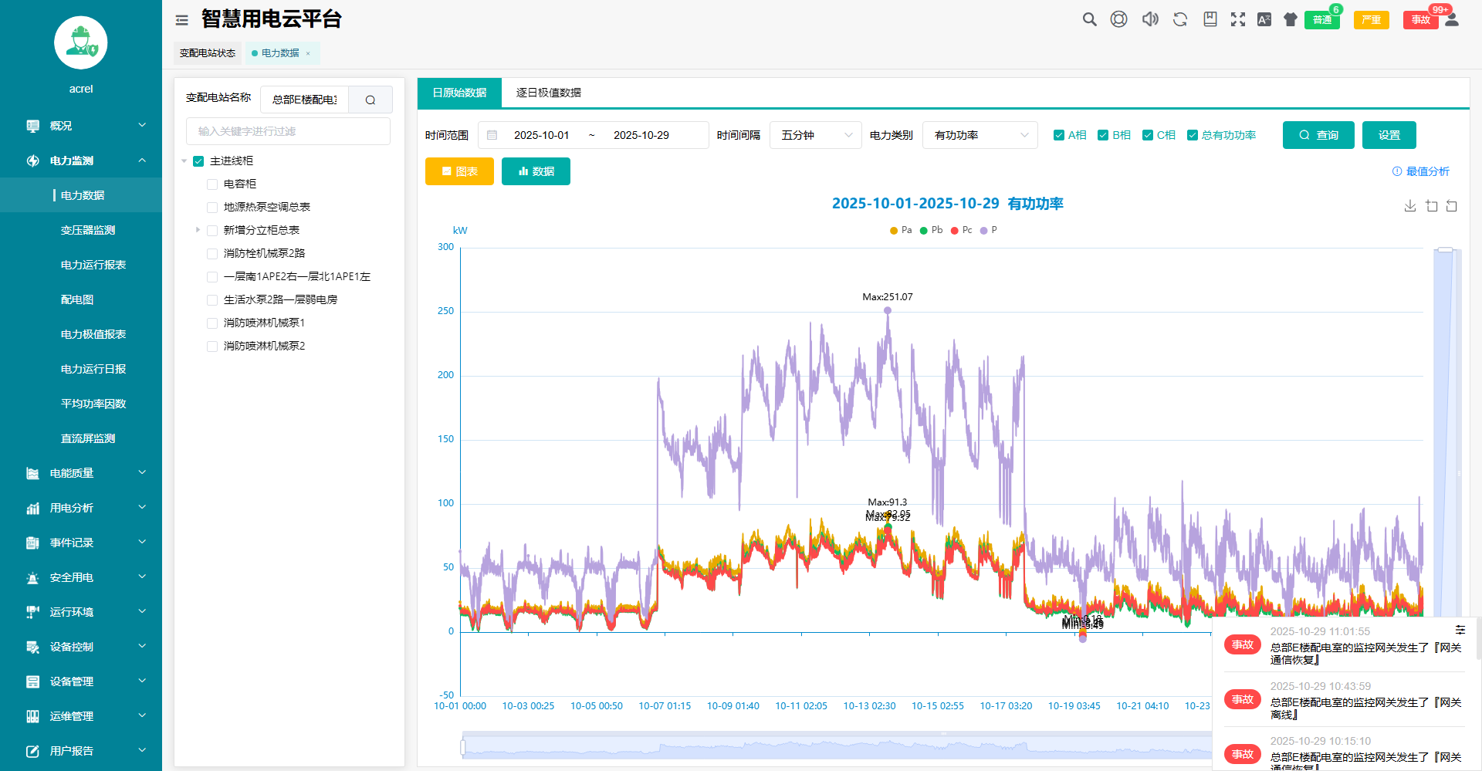Screen dimensions: 1482x771
Task: Click the 查询 query button
Action: pyautogui.click(x=1318, y=135)
